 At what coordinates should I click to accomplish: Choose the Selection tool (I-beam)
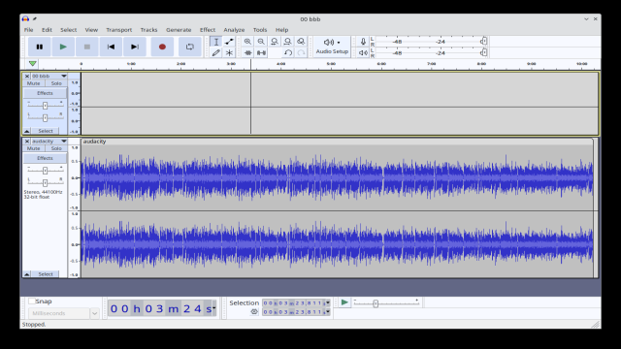pos(215,42)
